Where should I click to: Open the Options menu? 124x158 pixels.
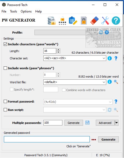coord(26,11)
